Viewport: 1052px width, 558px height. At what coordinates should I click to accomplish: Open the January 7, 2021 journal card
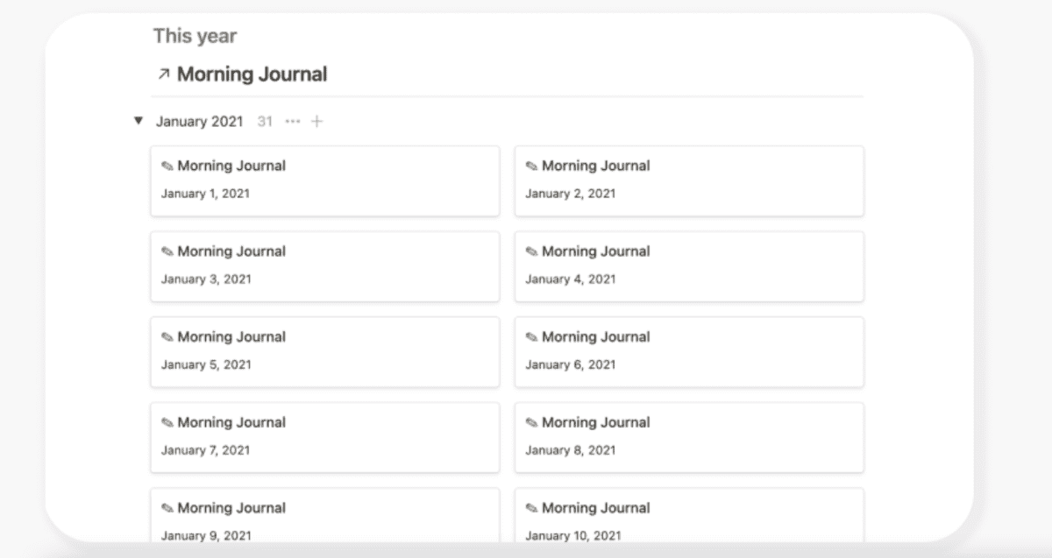point(324,436)
